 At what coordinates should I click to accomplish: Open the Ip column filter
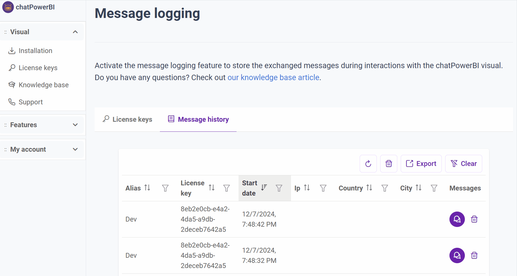[x=323, y=188]
